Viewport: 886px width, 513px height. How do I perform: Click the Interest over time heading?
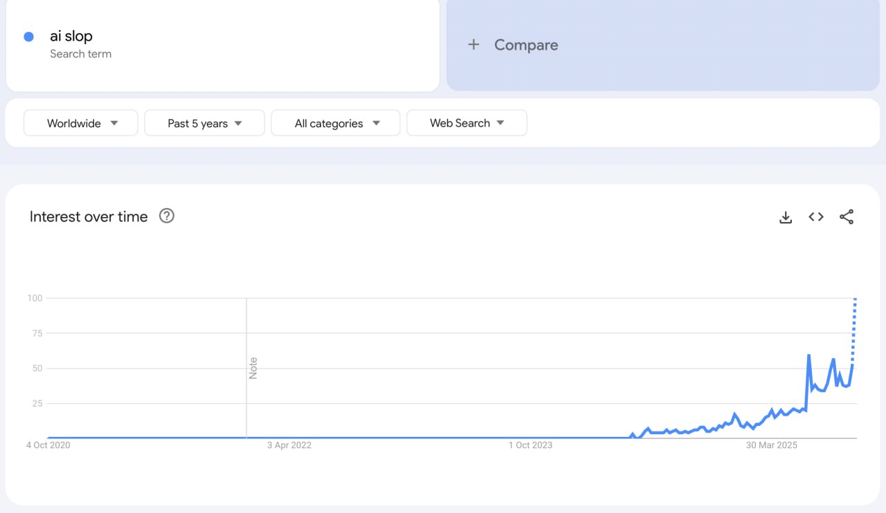(89, 216)
